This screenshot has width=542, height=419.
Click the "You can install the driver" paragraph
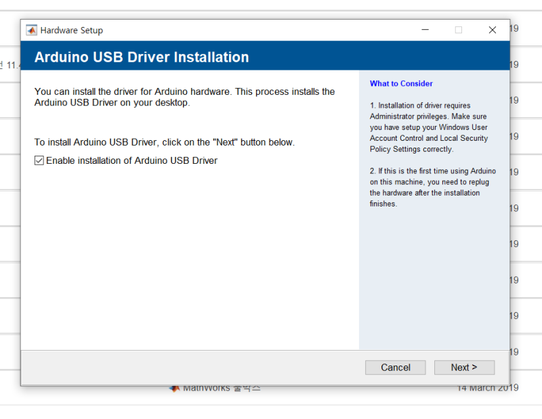(184, 97)
